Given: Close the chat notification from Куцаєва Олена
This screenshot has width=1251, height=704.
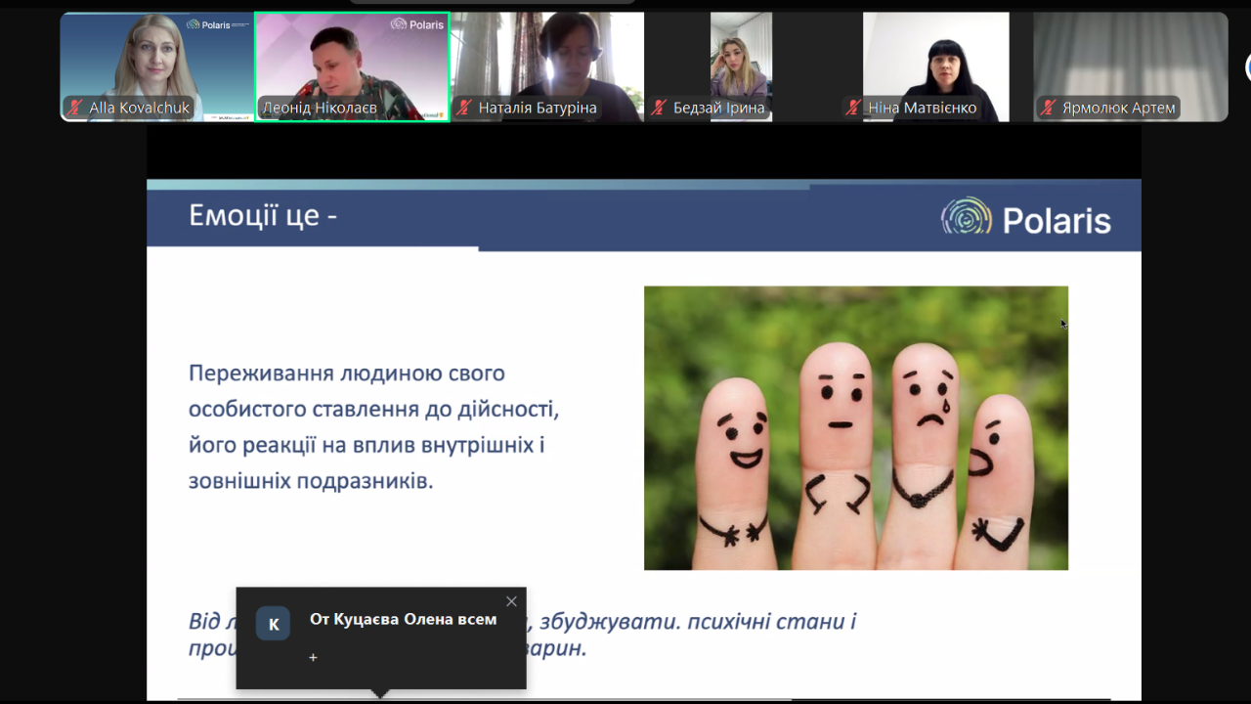Looking at the screenshot, I should coord(511,601).
